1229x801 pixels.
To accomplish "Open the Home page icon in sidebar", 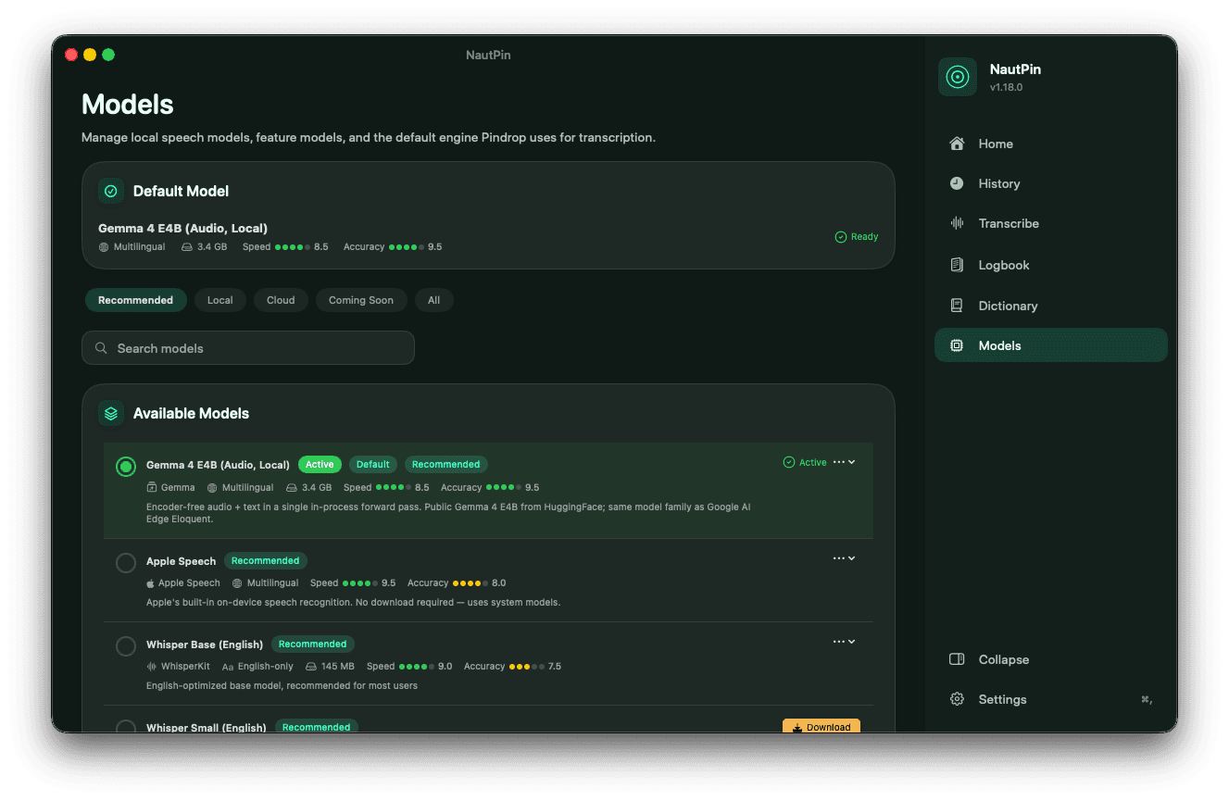I will pos(957,144).
